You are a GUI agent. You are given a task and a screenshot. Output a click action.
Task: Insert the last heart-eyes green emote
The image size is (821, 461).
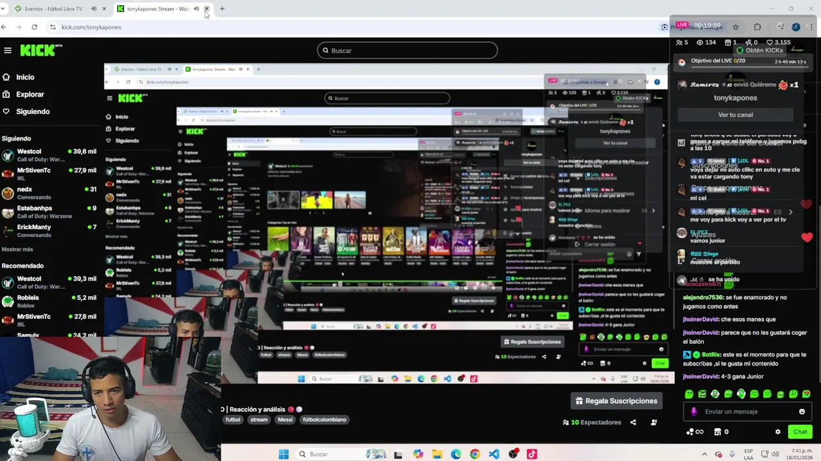tap(806, 394)
